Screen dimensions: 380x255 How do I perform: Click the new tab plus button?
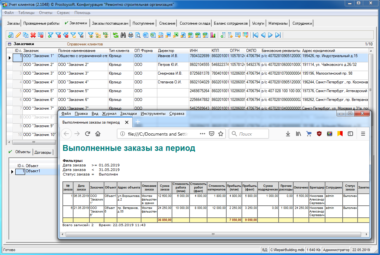[x=138, y=122]
